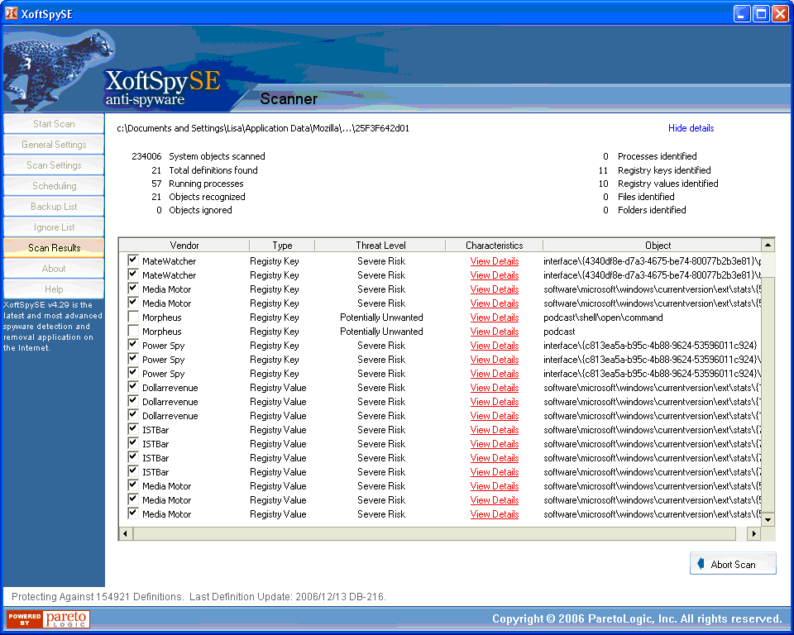
Task: Click 'Total definitions found' statistic
Action: 204,170
